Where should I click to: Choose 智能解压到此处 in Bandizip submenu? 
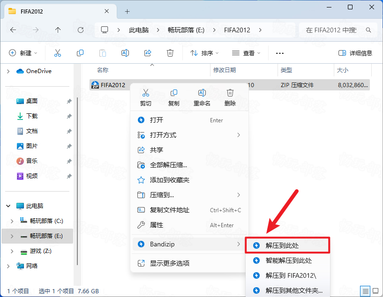pyautogui.click(x=287, y=260)
